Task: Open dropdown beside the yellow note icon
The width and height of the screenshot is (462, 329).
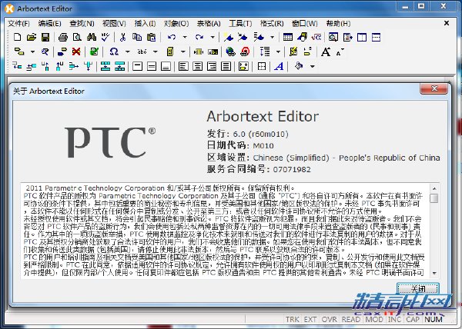Action: click(x=183, y=52)
